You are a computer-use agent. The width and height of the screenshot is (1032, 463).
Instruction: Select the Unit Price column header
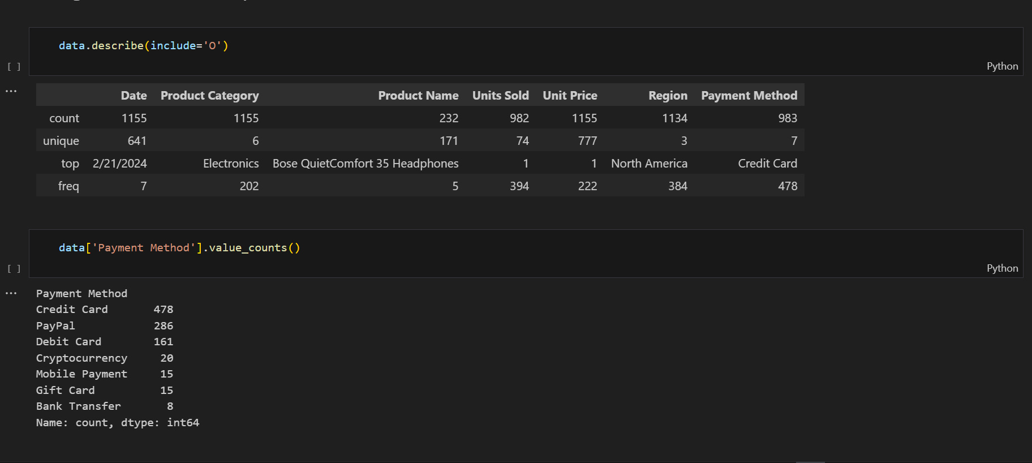570,96
